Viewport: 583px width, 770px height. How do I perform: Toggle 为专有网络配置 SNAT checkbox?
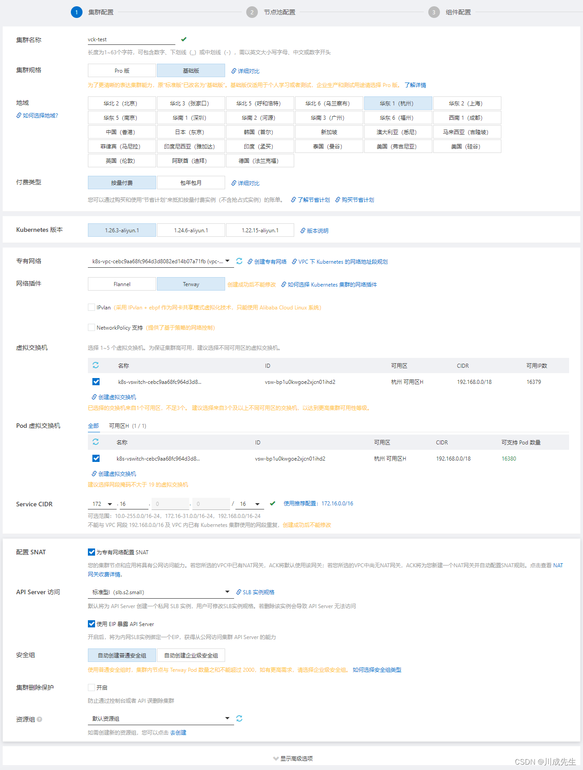click(91, 552)
